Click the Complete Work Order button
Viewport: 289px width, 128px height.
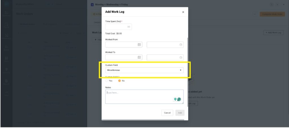(272, 14)
